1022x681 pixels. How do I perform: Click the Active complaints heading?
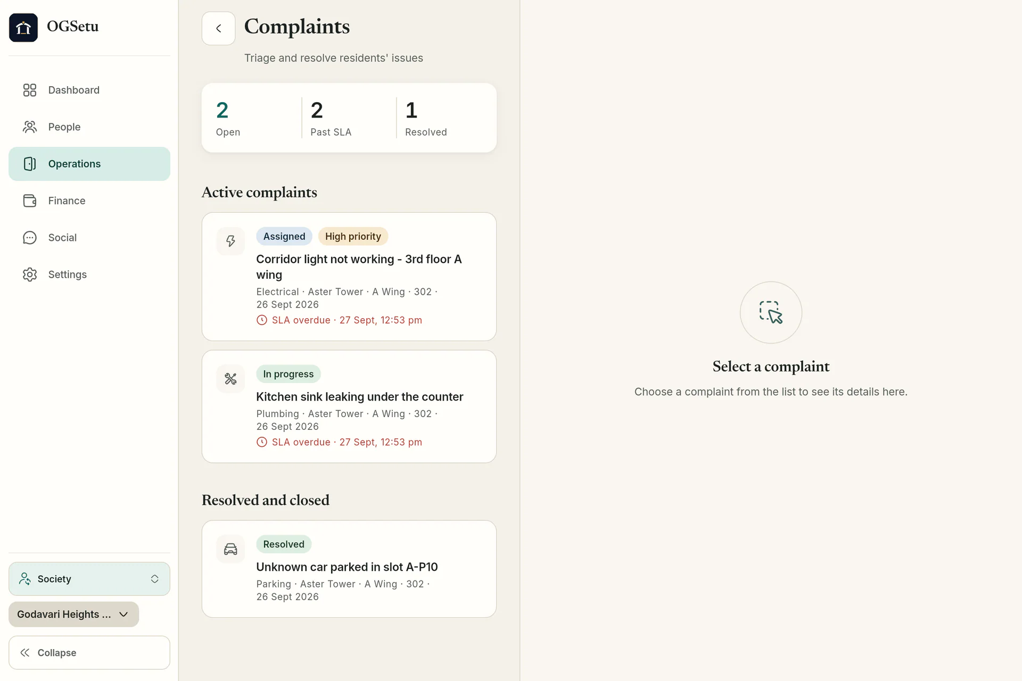(259, 192)
